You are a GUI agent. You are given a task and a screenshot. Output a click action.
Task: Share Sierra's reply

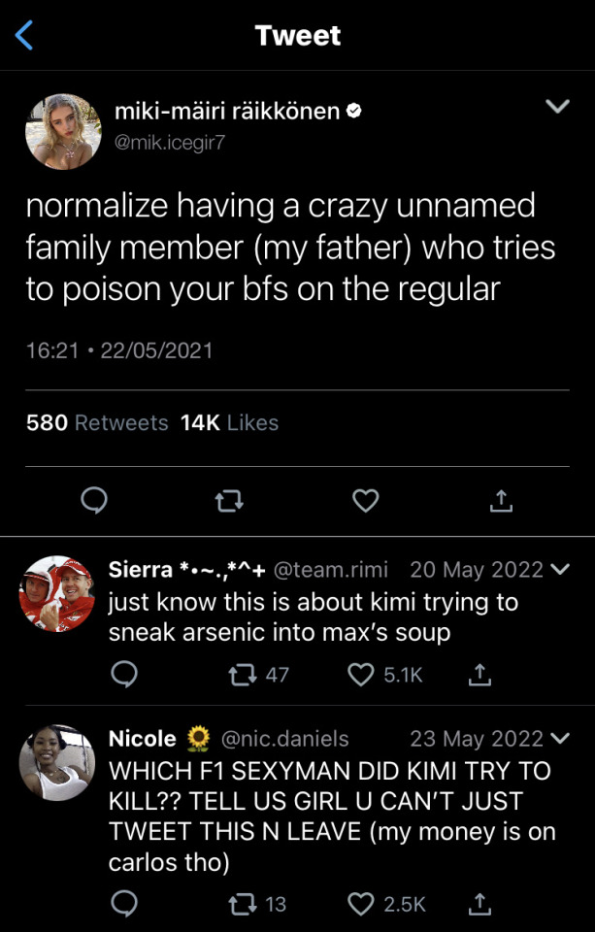[478, 675]
